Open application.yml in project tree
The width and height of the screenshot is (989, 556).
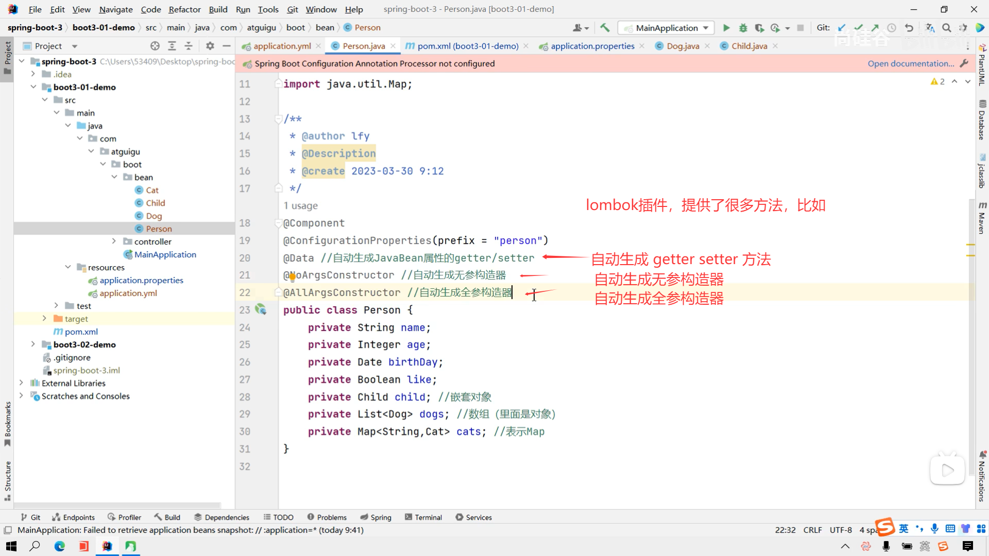click(x=128, y=293)
